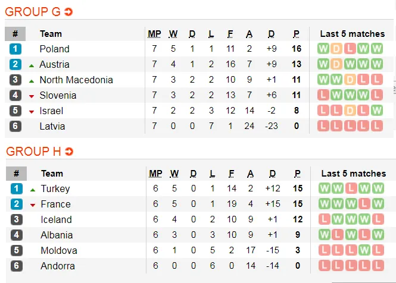Click North Macedonia's draw result icon

[350, 80]
